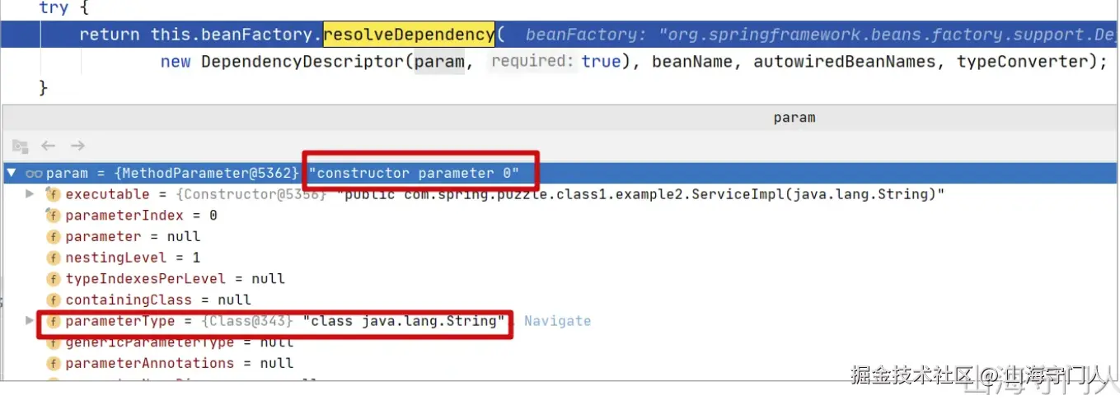Click the param popup title bar
This screenshot has height=400, width=1120.
pyautogui.click(x=560, y=118)
